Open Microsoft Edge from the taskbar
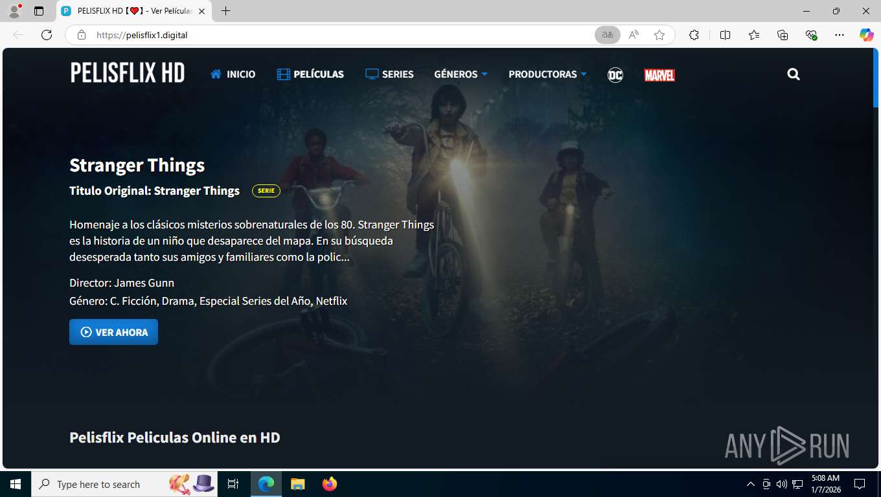This screenshot has height=497, width=881. [266, 484]
